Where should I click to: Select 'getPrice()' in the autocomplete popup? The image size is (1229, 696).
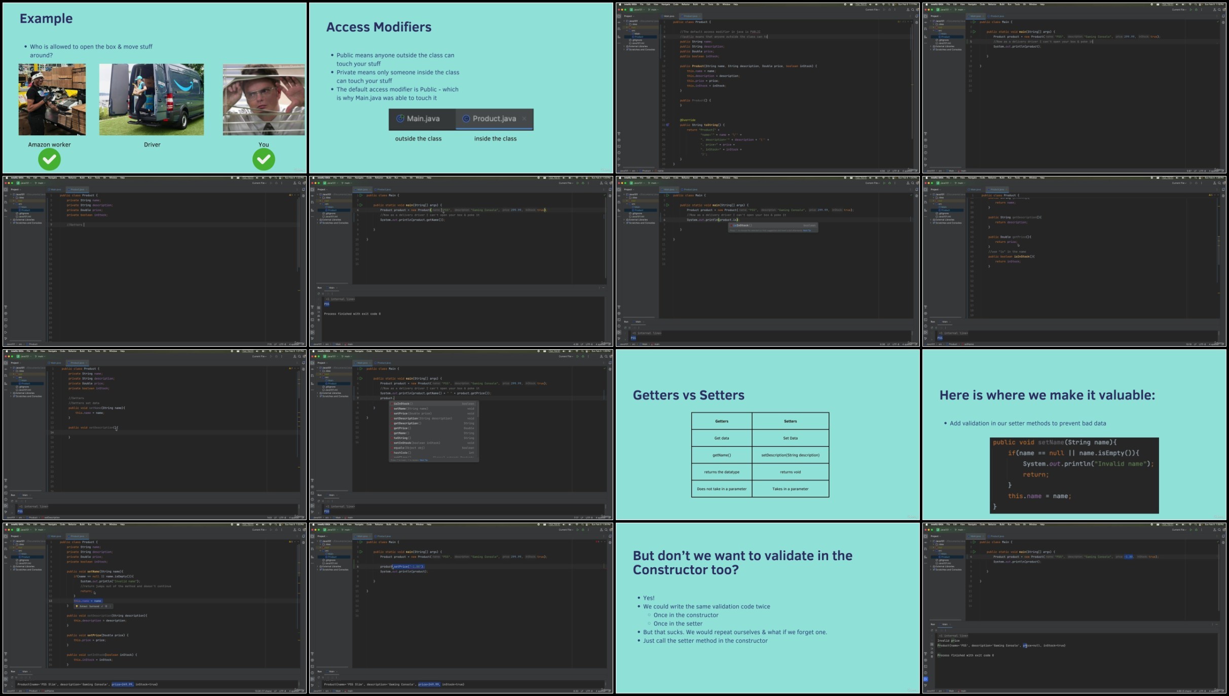click(x=434, y=428)
